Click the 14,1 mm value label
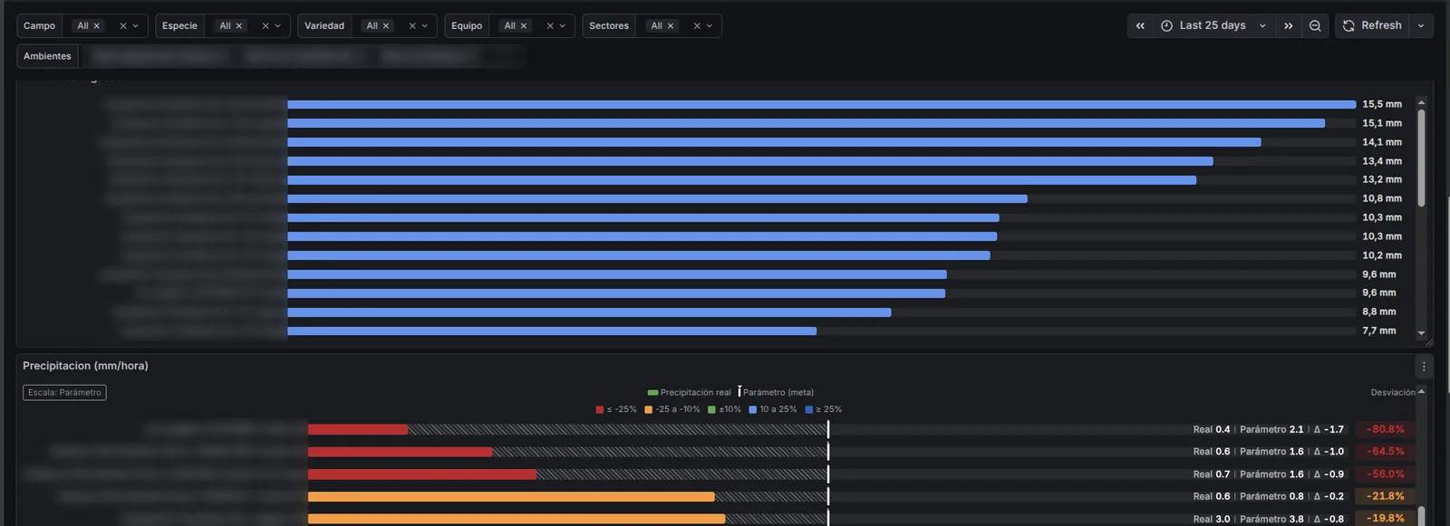1450x526 pixels. pos(1382,142)
